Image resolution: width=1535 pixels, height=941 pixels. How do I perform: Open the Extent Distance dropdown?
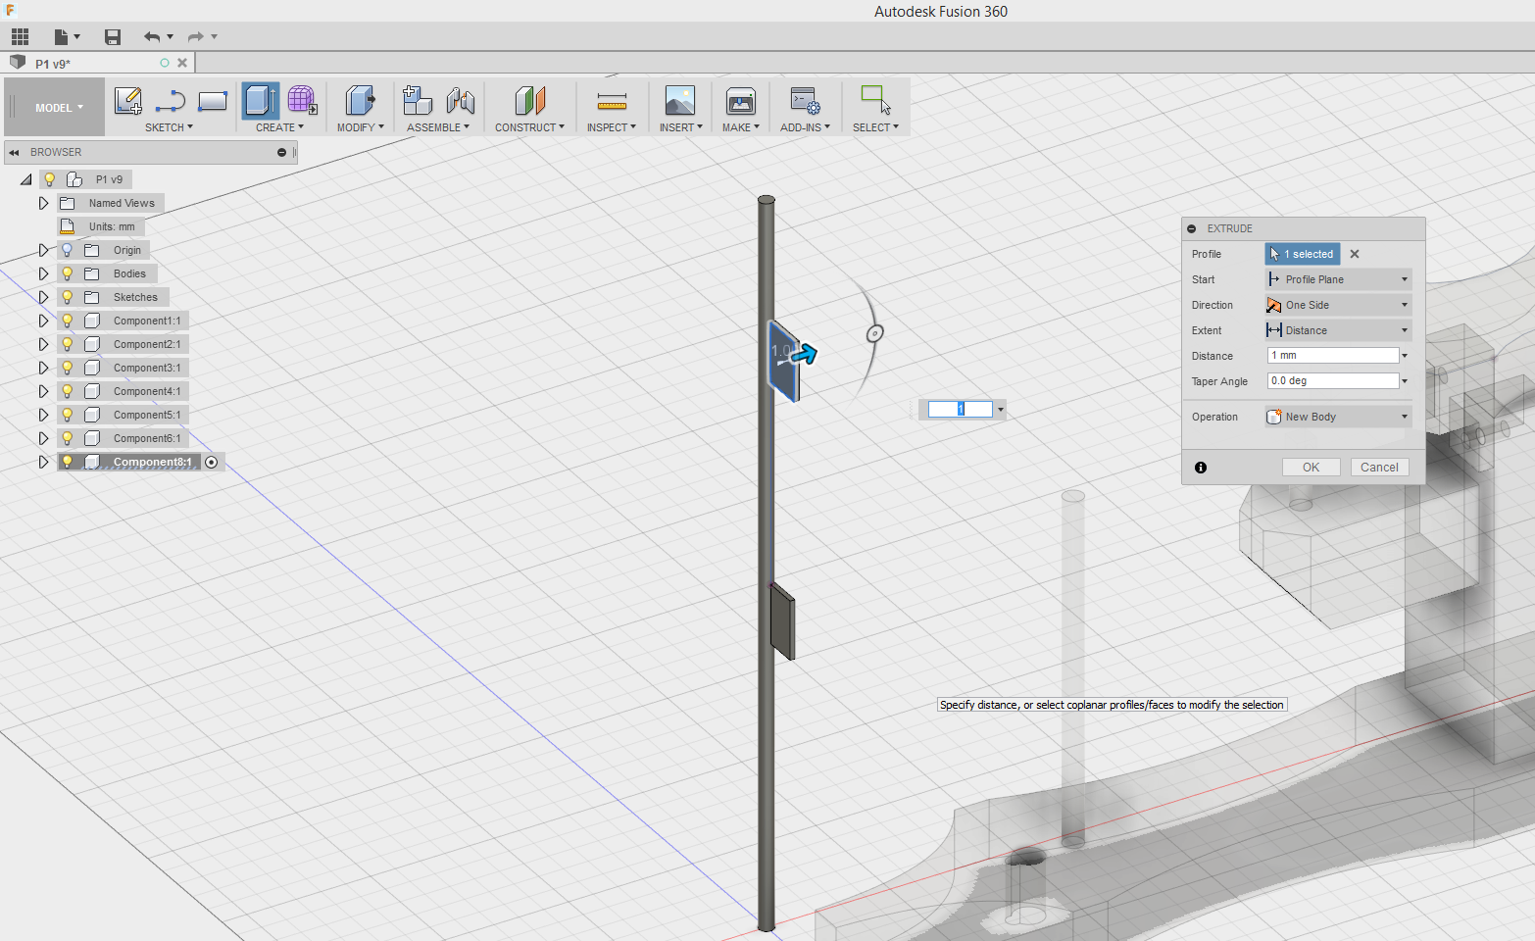click(1338, 330)
